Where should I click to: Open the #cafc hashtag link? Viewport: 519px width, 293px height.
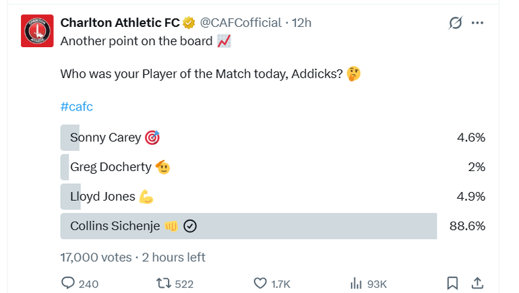(x=76, y=108)
